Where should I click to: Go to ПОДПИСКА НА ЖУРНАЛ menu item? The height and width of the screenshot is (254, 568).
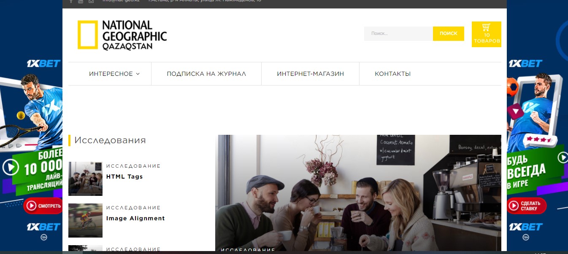coord(206,74)
